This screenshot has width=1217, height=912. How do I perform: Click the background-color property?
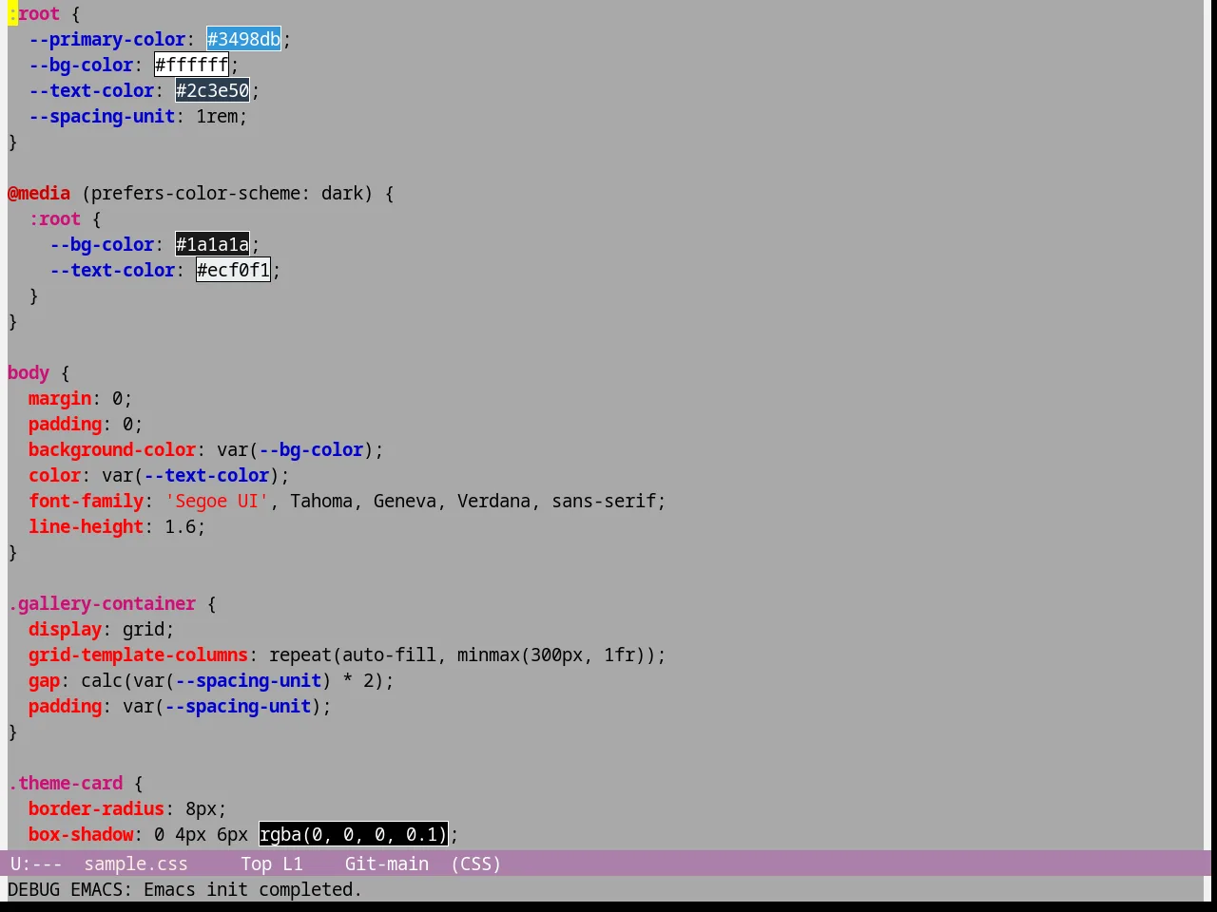click(112, 449)
